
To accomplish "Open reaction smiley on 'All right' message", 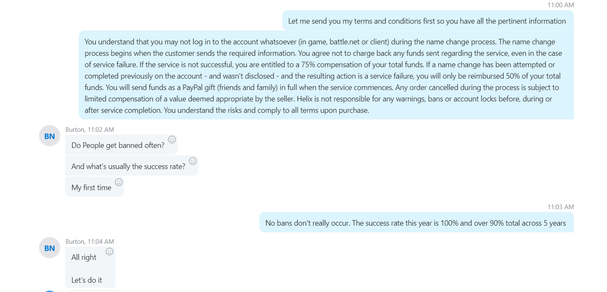I will [109, 251].
